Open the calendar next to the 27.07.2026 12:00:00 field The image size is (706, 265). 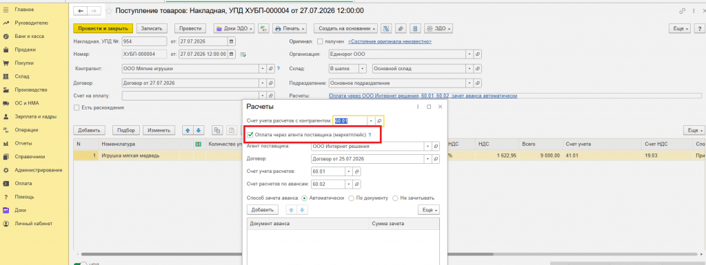pos(232,54)
